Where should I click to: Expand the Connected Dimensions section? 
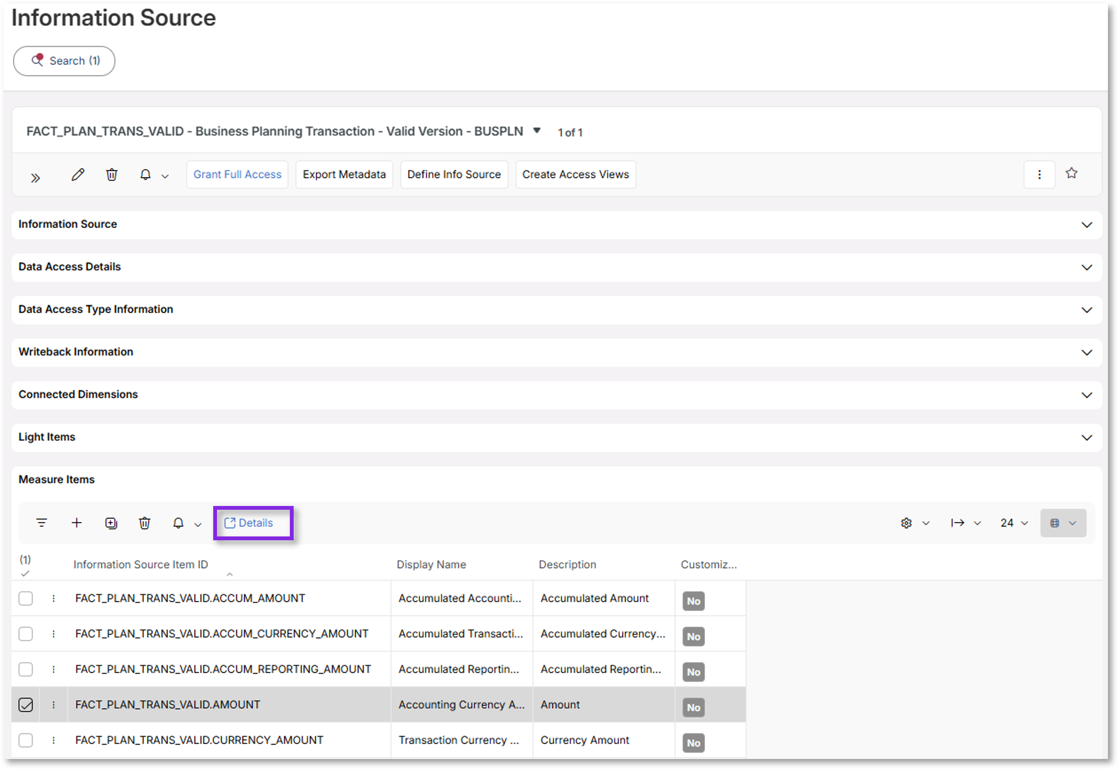coord(1086,395)
